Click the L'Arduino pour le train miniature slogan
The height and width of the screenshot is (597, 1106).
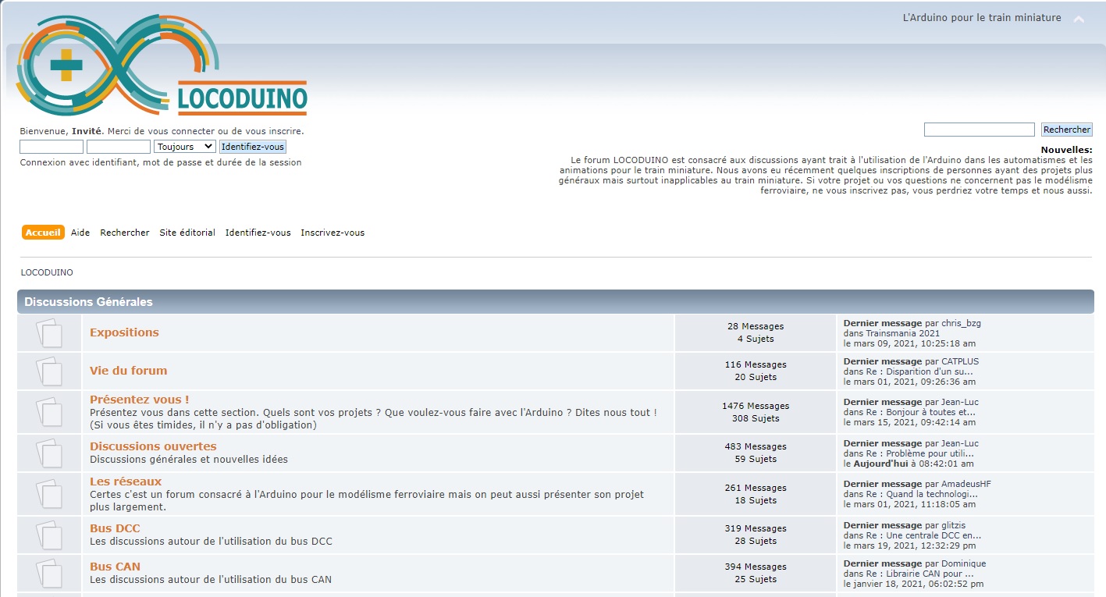982,17
